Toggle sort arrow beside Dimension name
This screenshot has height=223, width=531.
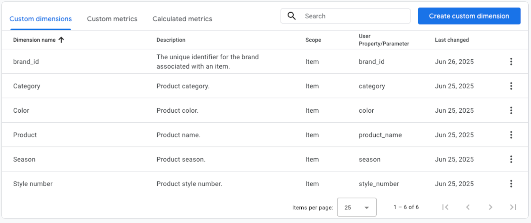point(61,40)
